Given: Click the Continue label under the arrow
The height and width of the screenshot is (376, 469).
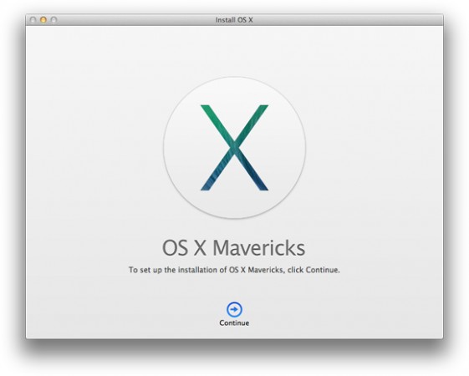Looking at the screenshot, I should point(234,323).
